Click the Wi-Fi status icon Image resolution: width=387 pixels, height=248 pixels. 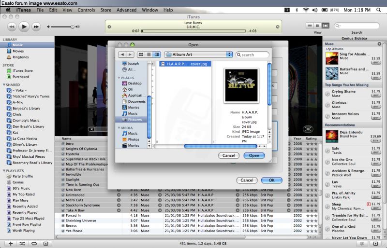306,10
